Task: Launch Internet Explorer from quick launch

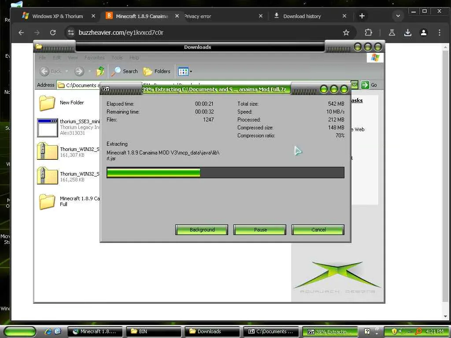Action: pos(48,331)
